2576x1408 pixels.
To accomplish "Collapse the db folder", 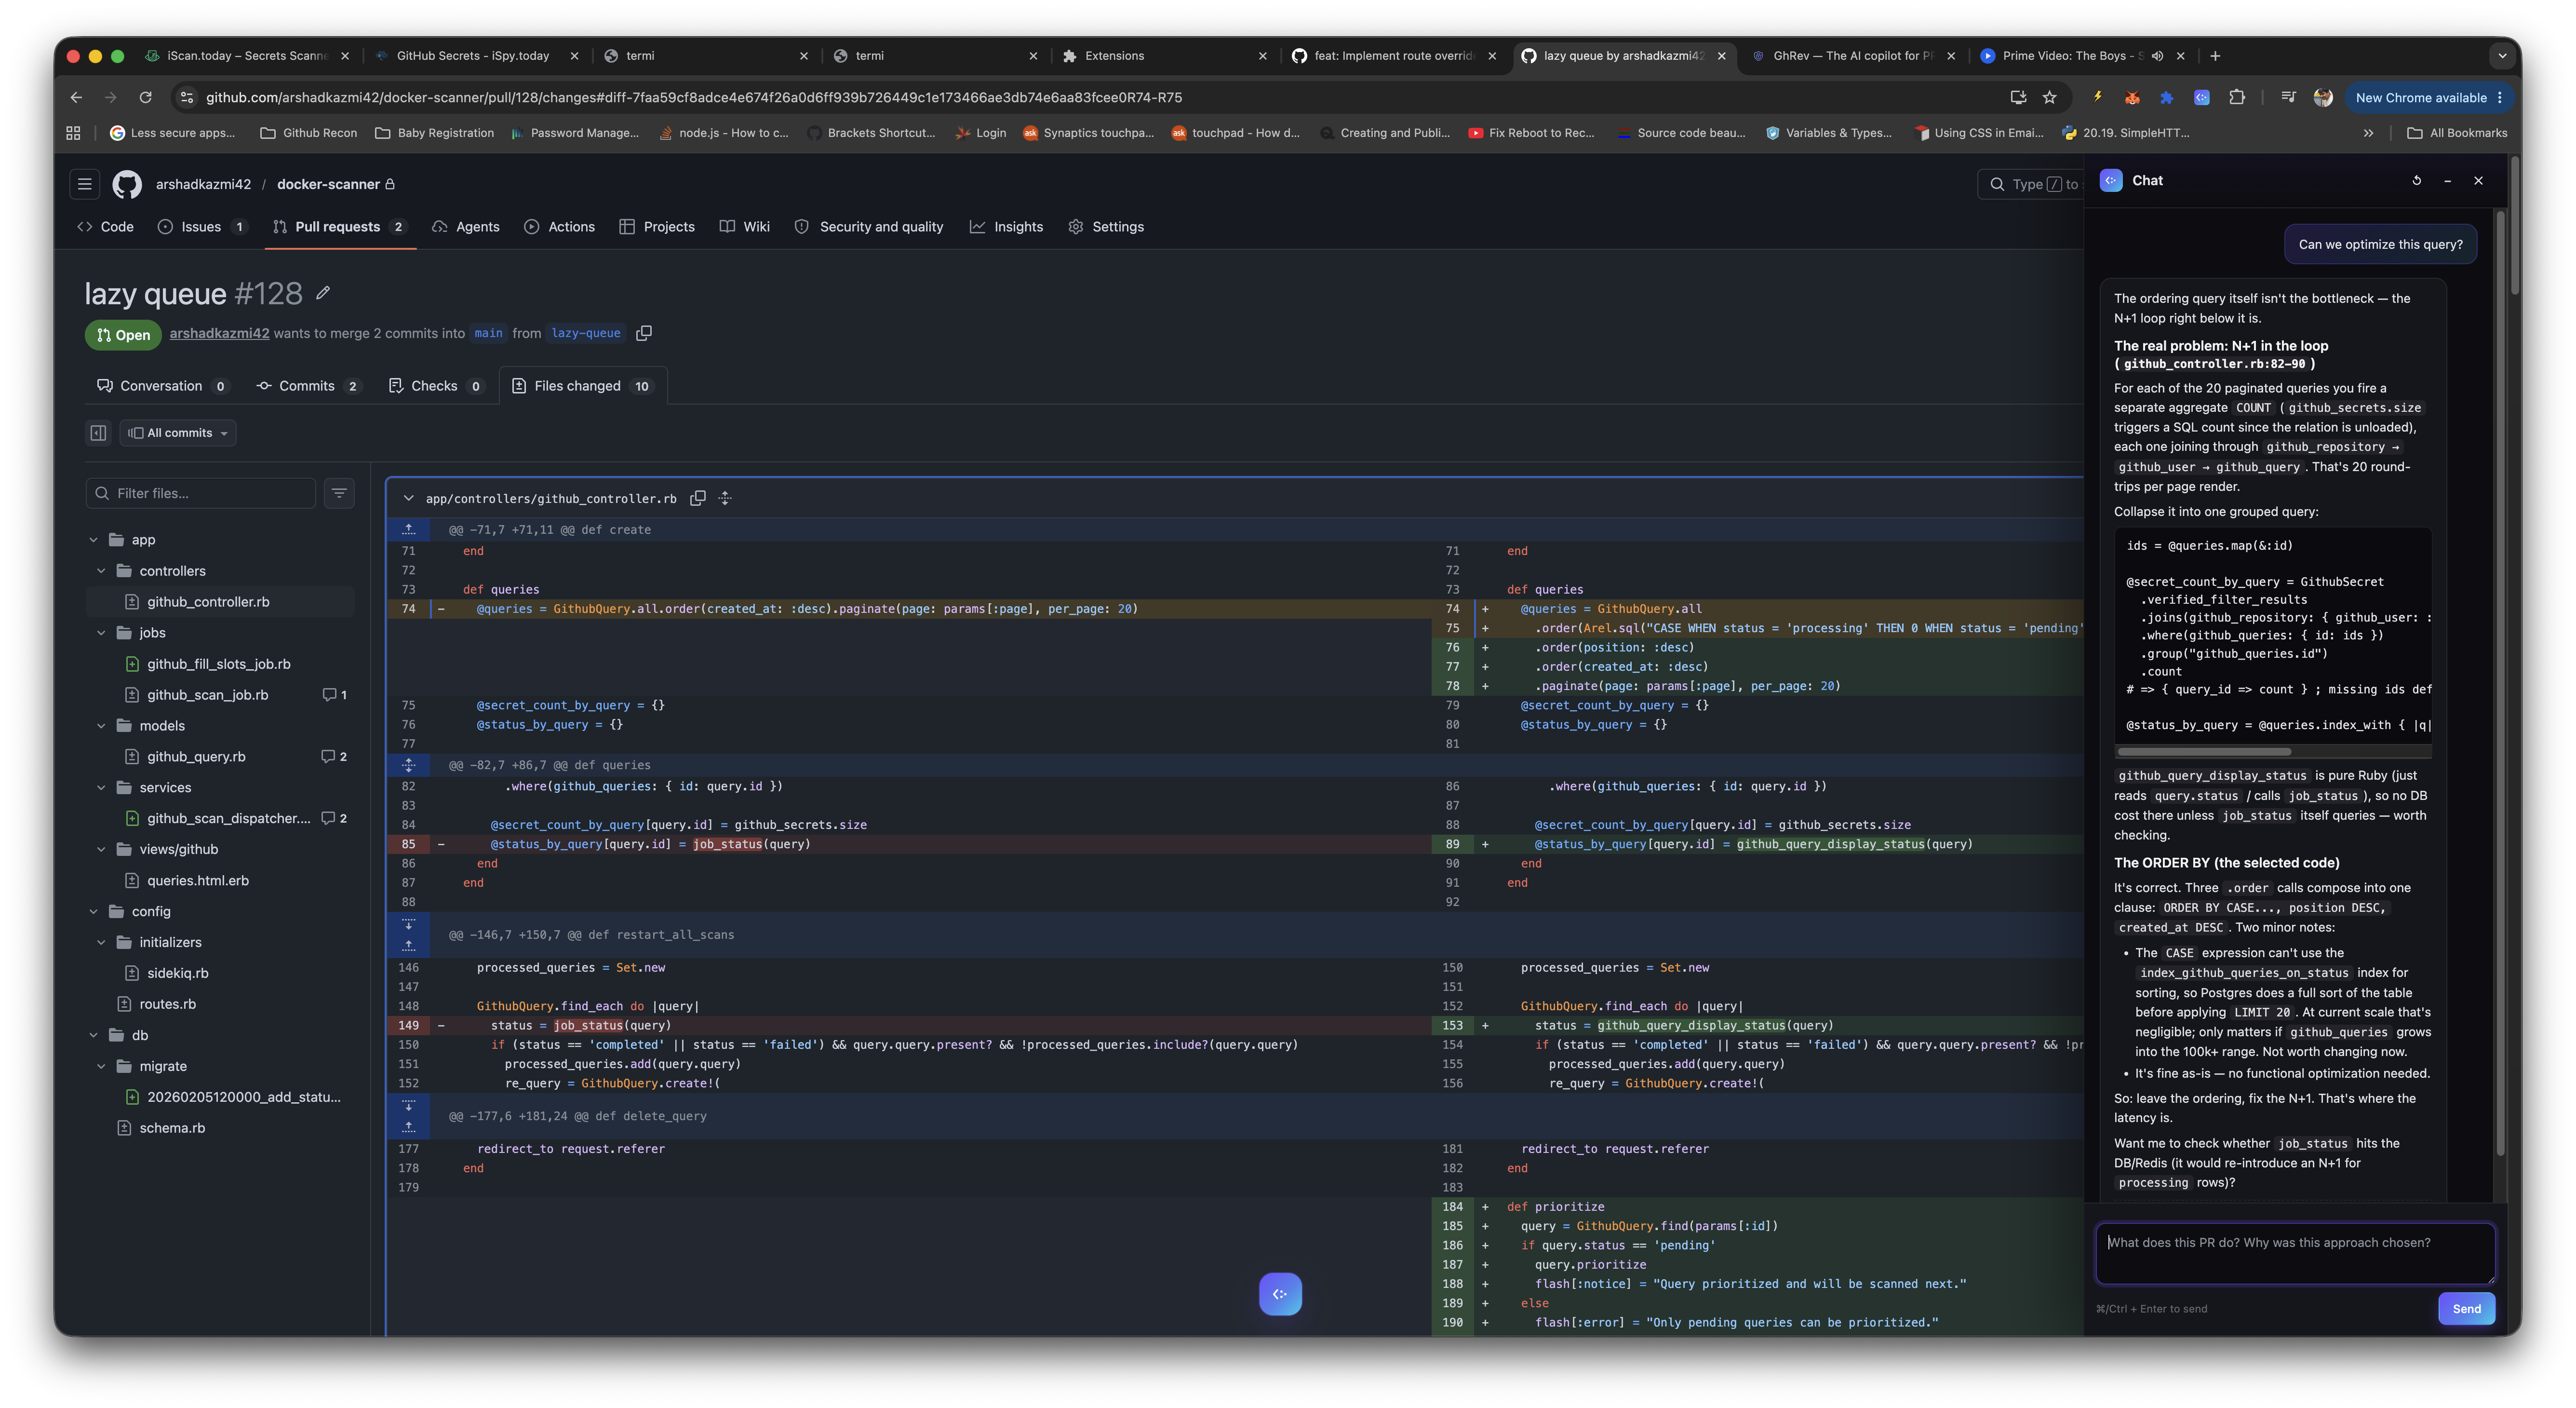I will click(93, 1035).
